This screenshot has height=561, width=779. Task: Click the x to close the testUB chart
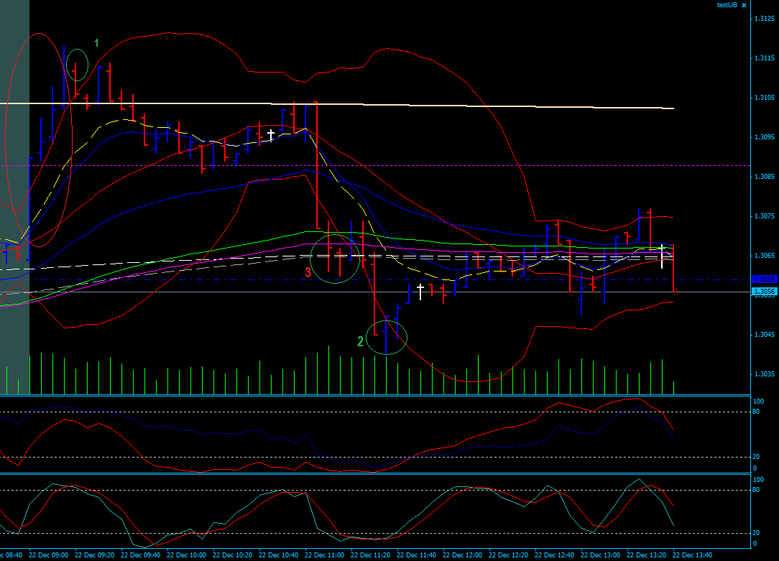744,5
